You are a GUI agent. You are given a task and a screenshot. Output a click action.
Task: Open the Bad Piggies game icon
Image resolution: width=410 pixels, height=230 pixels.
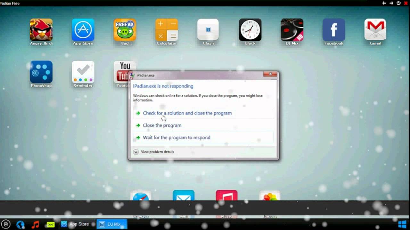coord(125,30)
